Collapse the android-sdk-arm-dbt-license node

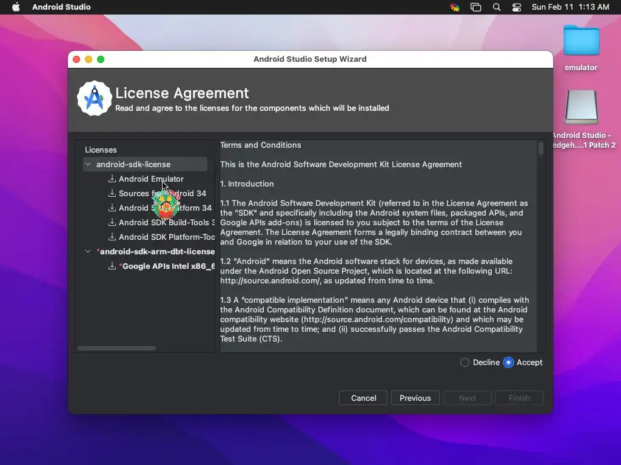click(88, 251)
